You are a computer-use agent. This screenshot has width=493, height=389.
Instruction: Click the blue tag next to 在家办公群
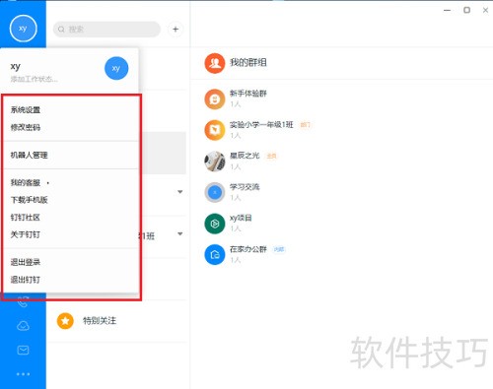coord(279,249)
